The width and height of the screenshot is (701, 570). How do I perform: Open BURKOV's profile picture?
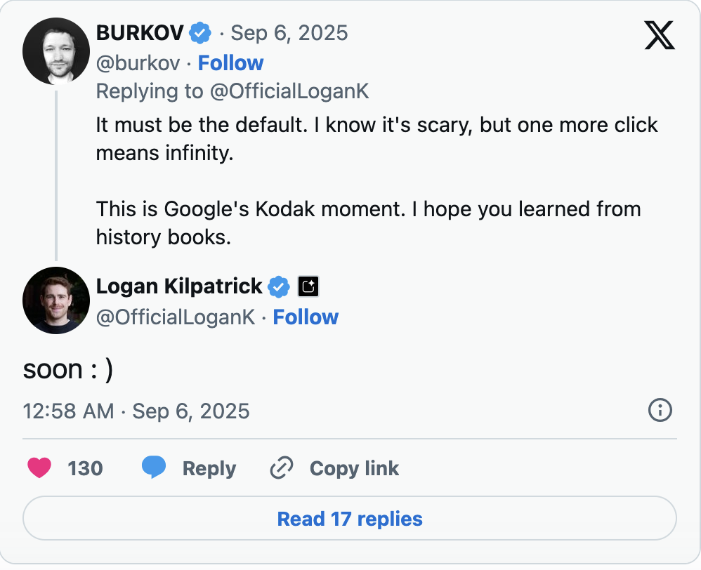[x=55, y=53]
